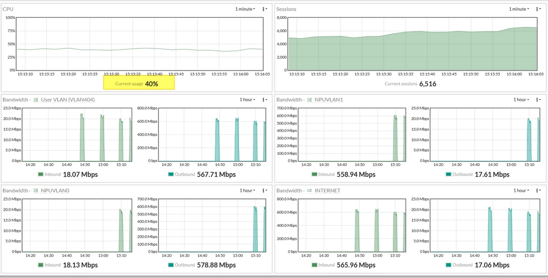The image size is (548, 278).
Task: Click the 17.06 Mbps outbound value
Action: click(x=492, y=265)
